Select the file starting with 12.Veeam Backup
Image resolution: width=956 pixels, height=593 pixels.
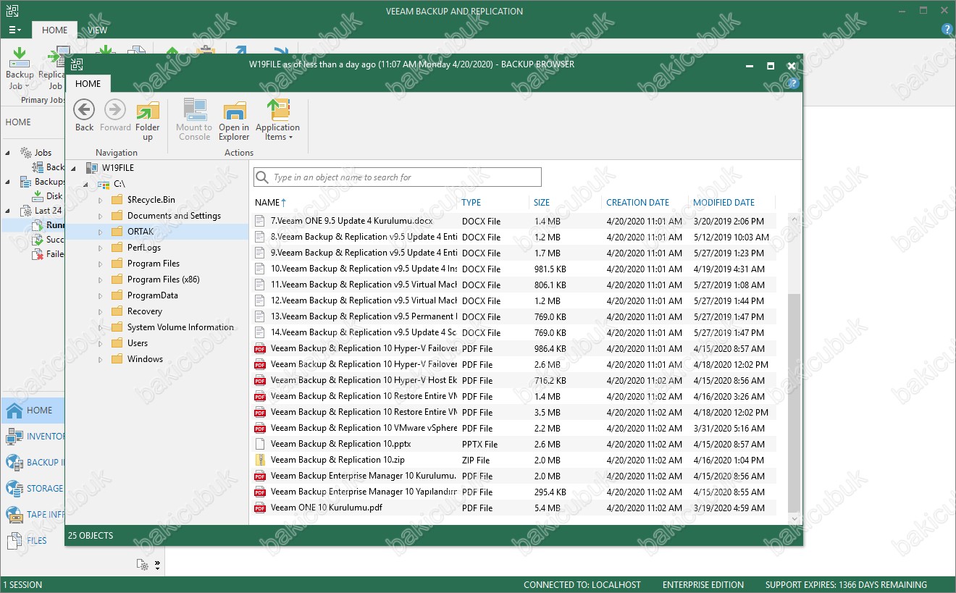pos(364,300)
